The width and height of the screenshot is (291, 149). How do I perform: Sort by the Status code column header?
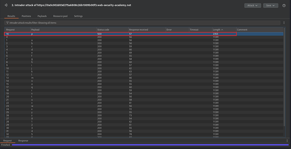coord(112,30)
